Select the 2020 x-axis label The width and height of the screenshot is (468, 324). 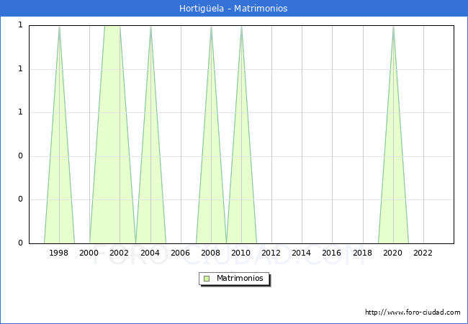pyautogui.click(x=393, y=253)
